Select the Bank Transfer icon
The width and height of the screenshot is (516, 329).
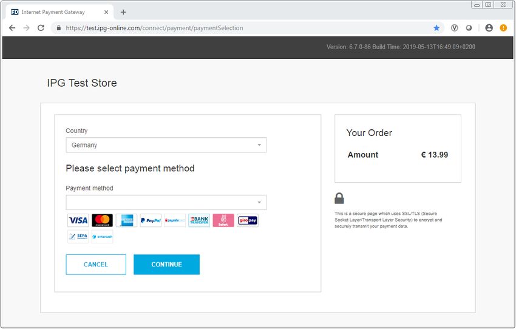[x=199, y=220]
